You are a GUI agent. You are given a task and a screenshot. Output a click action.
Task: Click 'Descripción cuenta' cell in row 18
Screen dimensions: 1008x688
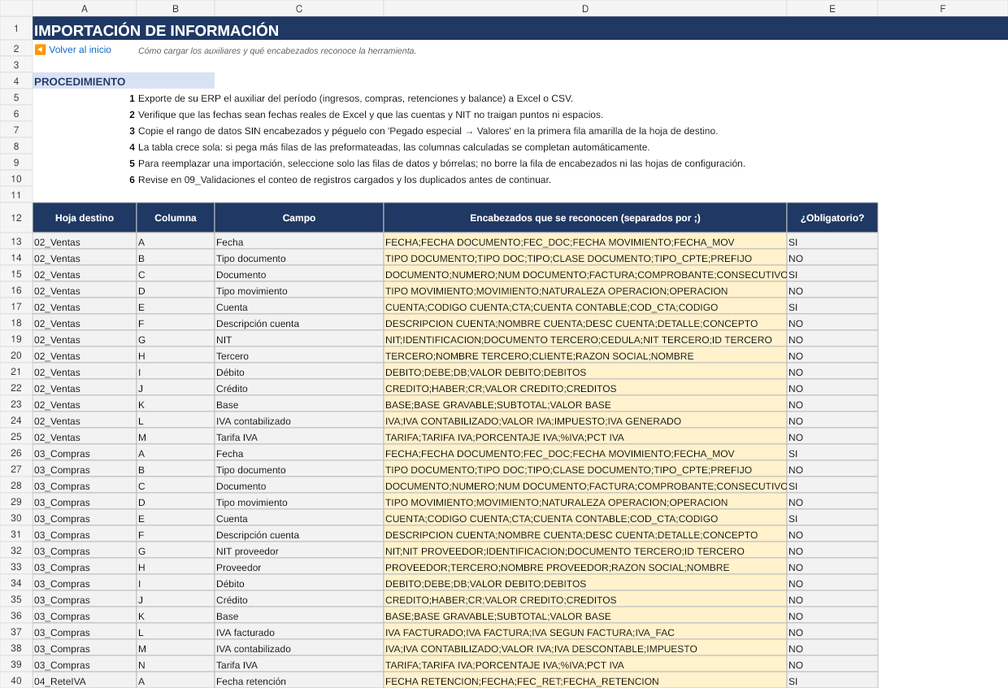(x=299, y=323)
